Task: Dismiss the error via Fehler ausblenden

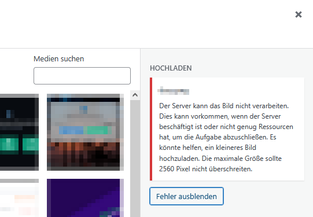Action: pos(186,196)
